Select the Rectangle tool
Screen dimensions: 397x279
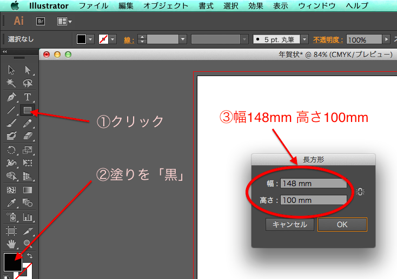(x=28, y=110)
